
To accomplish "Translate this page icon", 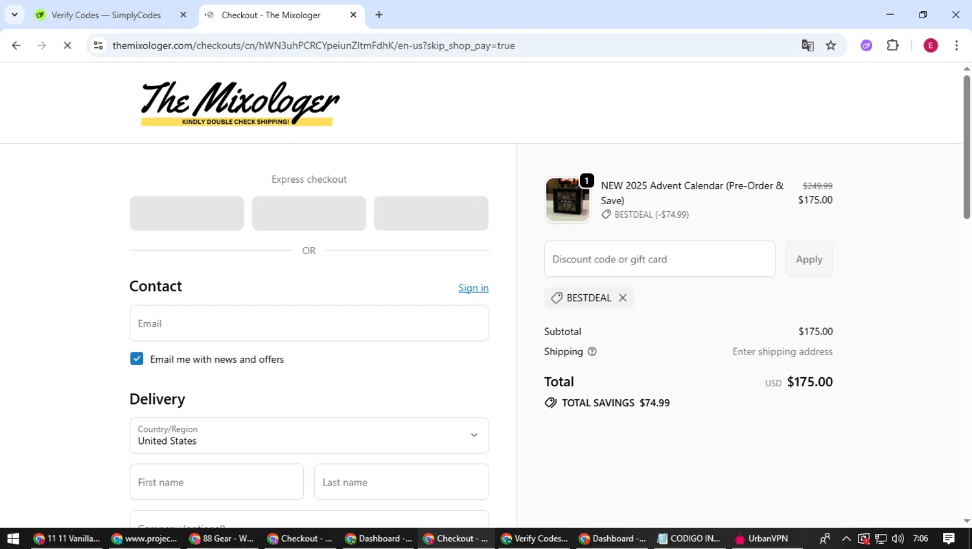I will [x=807, y=45].
